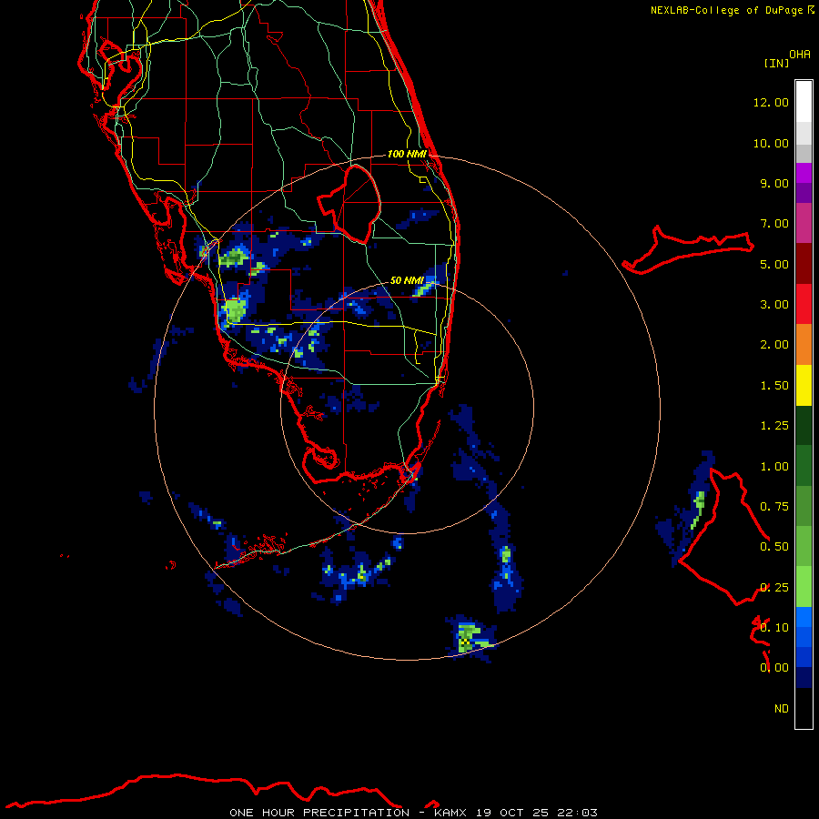Click the 0.50 legend value

point(774,547)
